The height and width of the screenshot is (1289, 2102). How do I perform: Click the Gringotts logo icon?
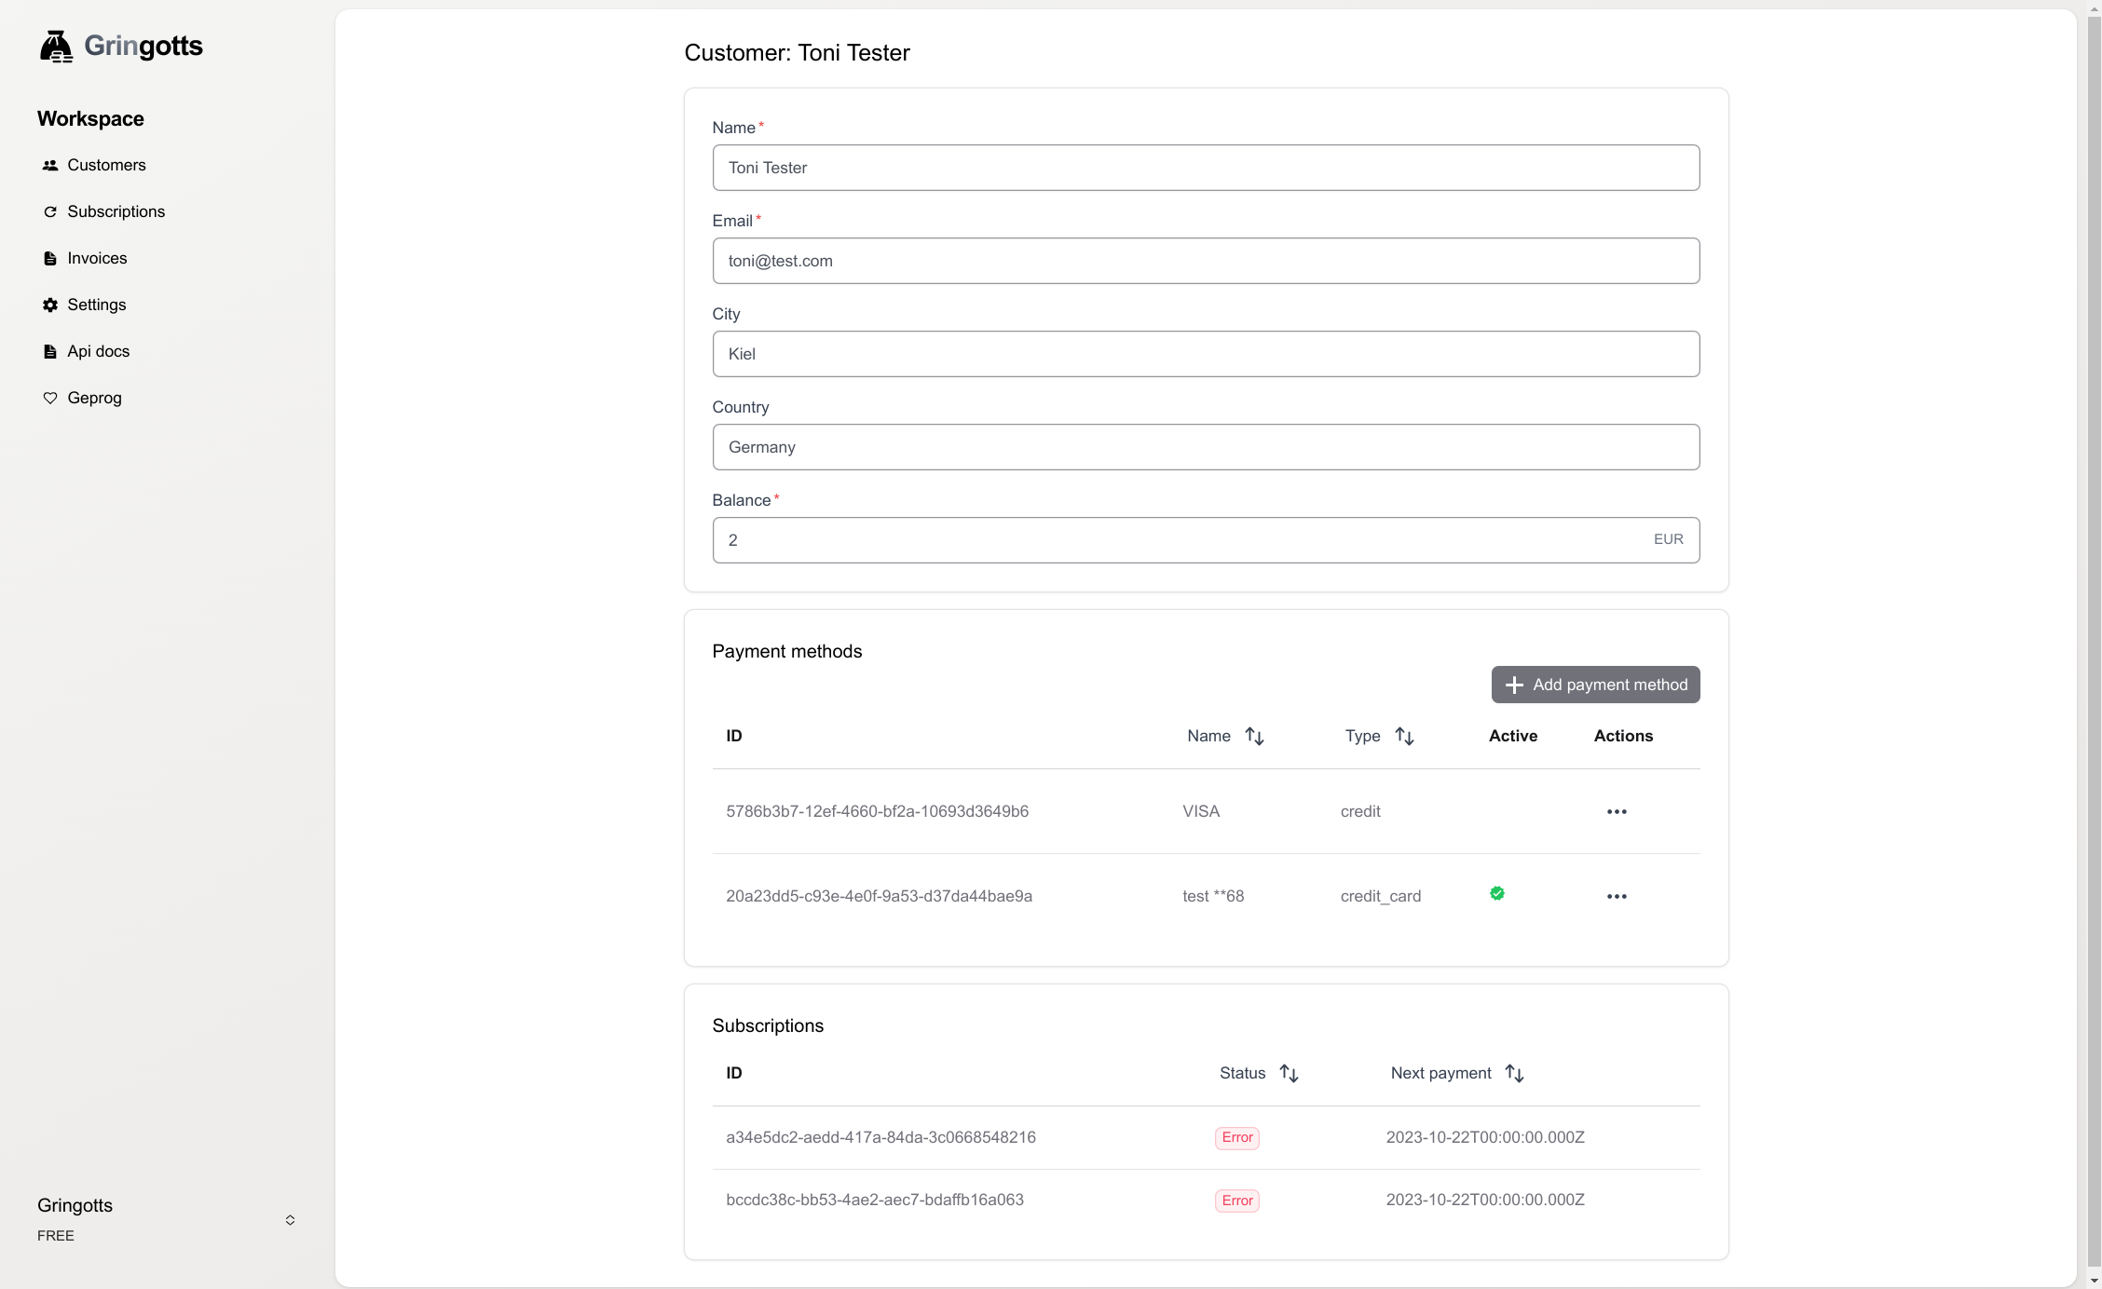[x=56, y=46]
